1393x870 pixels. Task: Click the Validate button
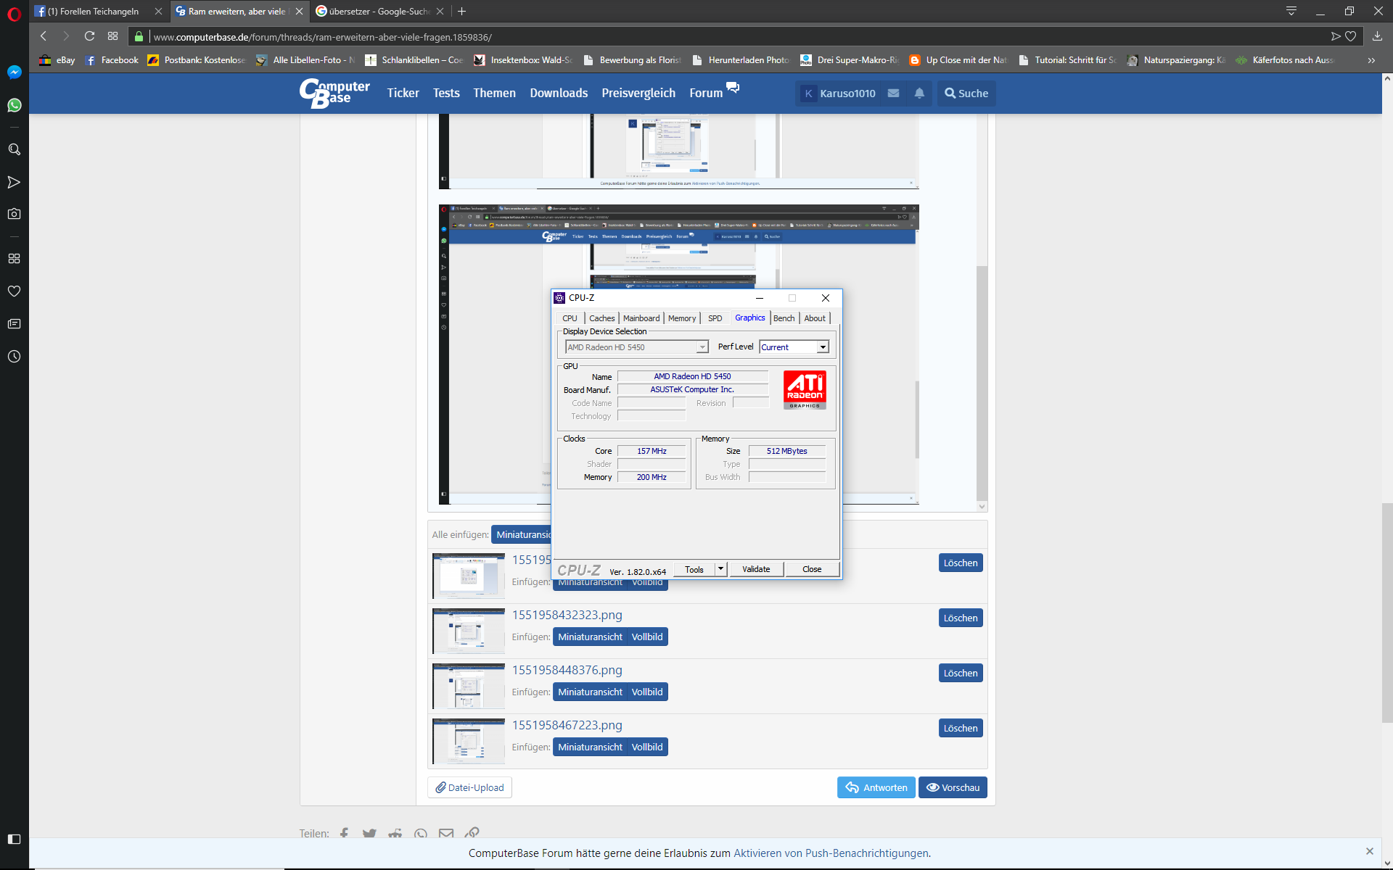pos(756,569)
